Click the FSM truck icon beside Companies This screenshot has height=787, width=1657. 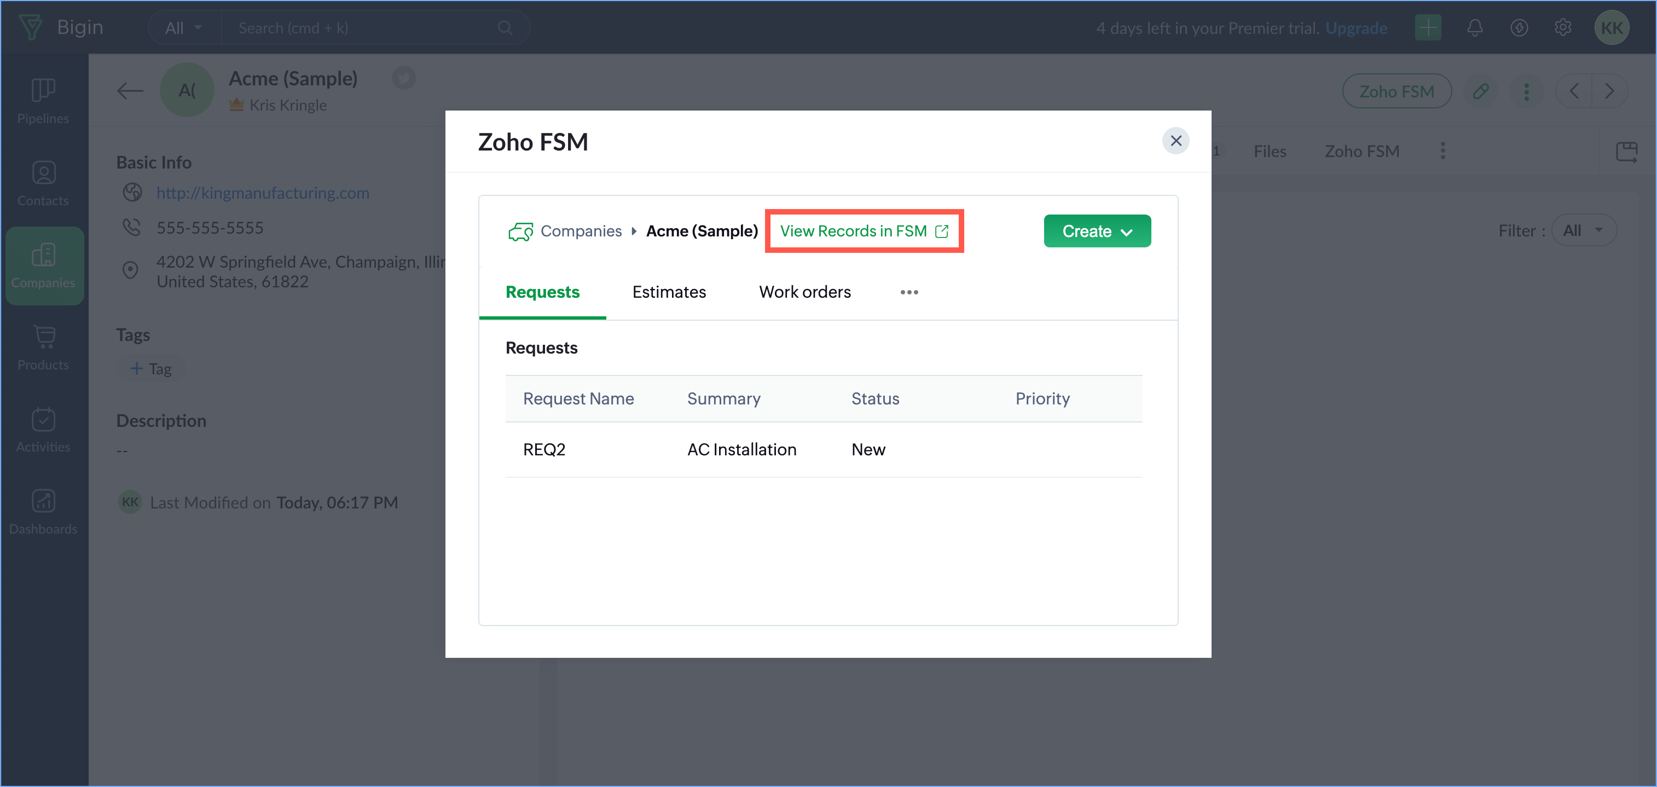(520, 231)
